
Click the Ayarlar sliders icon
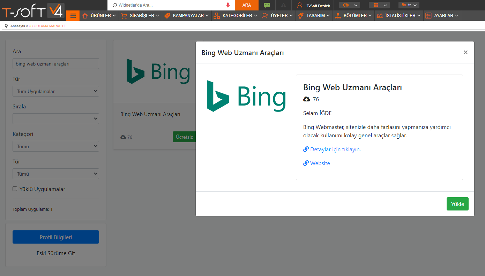pyautogui.click(x=428, y=16)
